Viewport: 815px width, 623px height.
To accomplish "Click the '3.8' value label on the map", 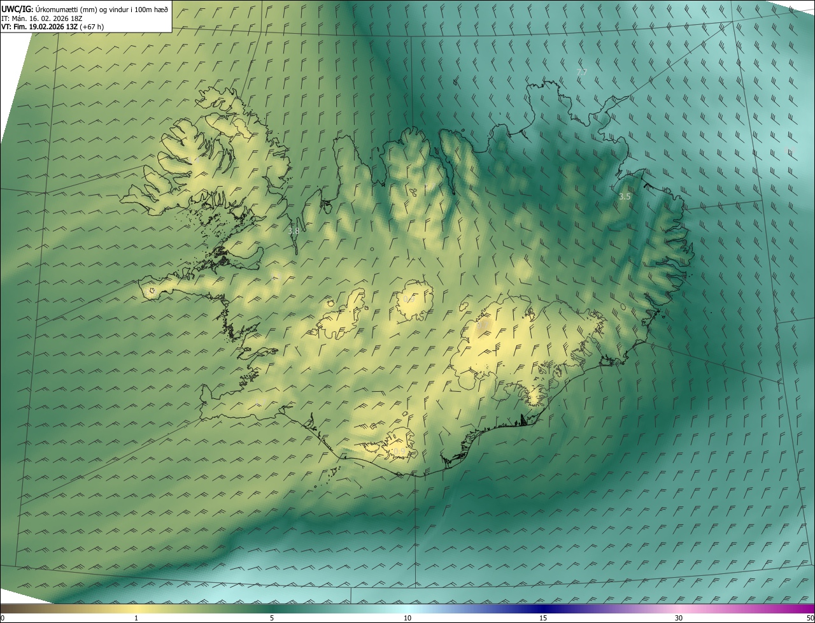I will point(293,231).
